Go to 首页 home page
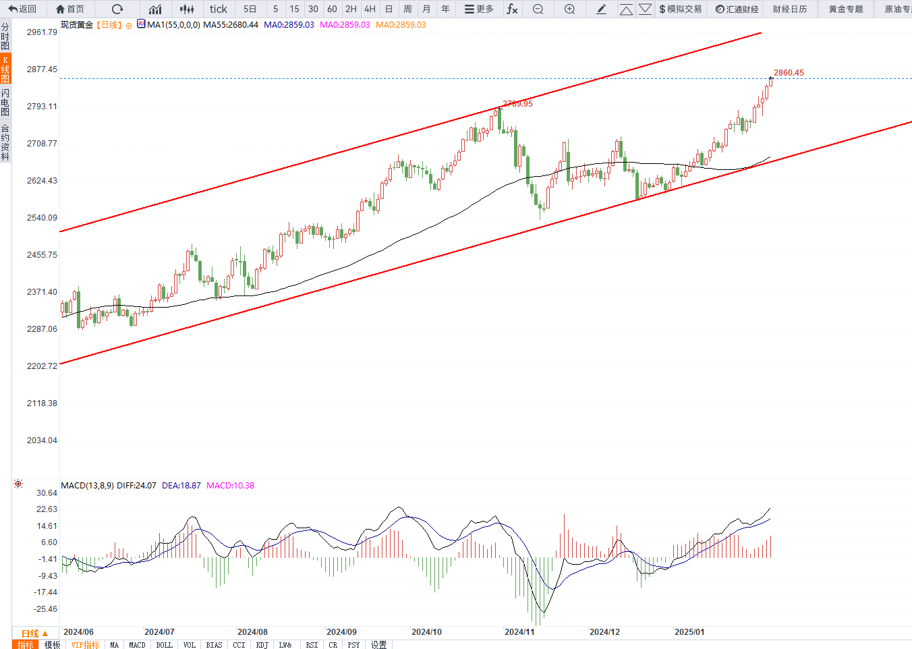This screenshot has width=912, height=649. 70,9
